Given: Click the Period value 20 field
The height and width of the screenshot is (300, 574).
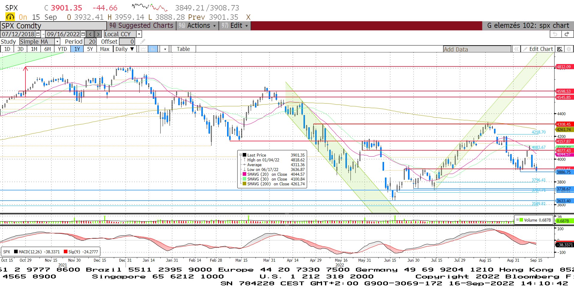Looking at the screenshot, I should point(90,42).
